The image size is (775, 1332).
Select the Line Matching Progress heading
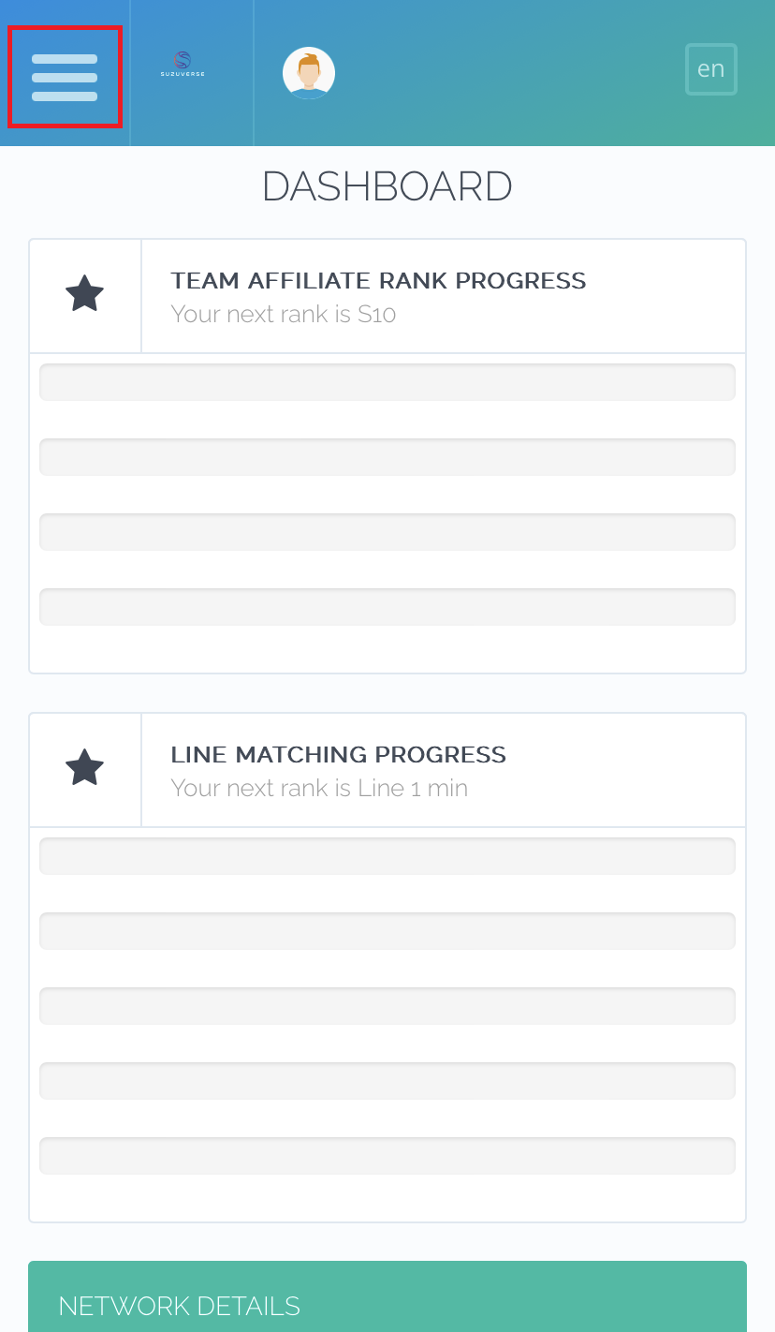(338, 755)
